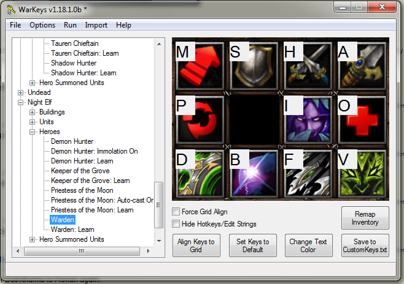Select Demon Hunter: Learn entry
The height and width of the screenshot is (284, 404).
pyautogui.click(x=82, y=161)
